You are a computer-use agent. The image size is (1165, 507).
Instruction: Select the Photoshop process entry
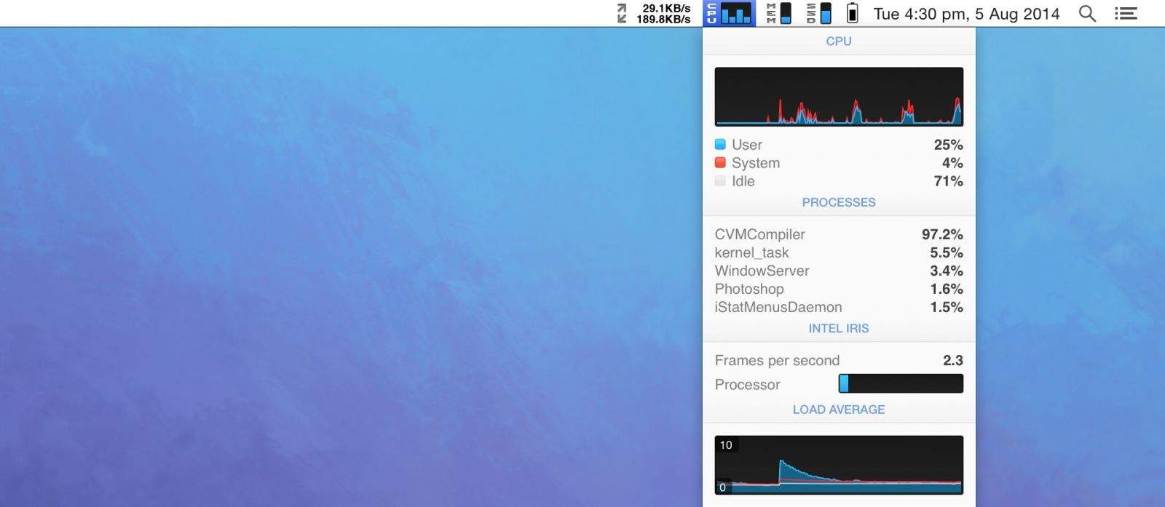point(838,289)
